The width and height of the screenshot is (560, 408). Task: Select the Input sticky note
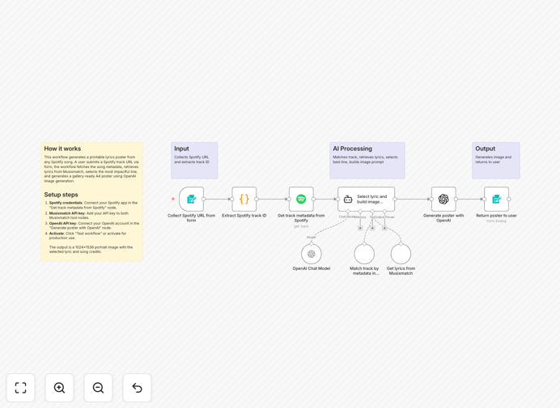194,161
